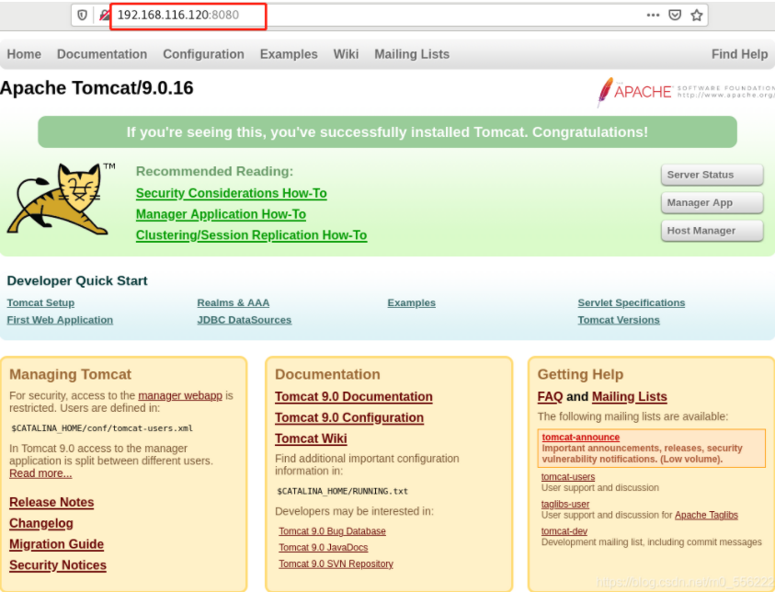The image size is (775, 592).
Task: Click the Save to Pocket icon
Action: [x=675, y=15]
